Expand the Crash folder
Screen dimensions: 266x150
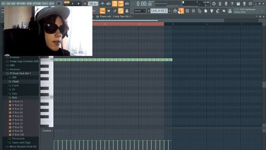[x=15, y=85]
